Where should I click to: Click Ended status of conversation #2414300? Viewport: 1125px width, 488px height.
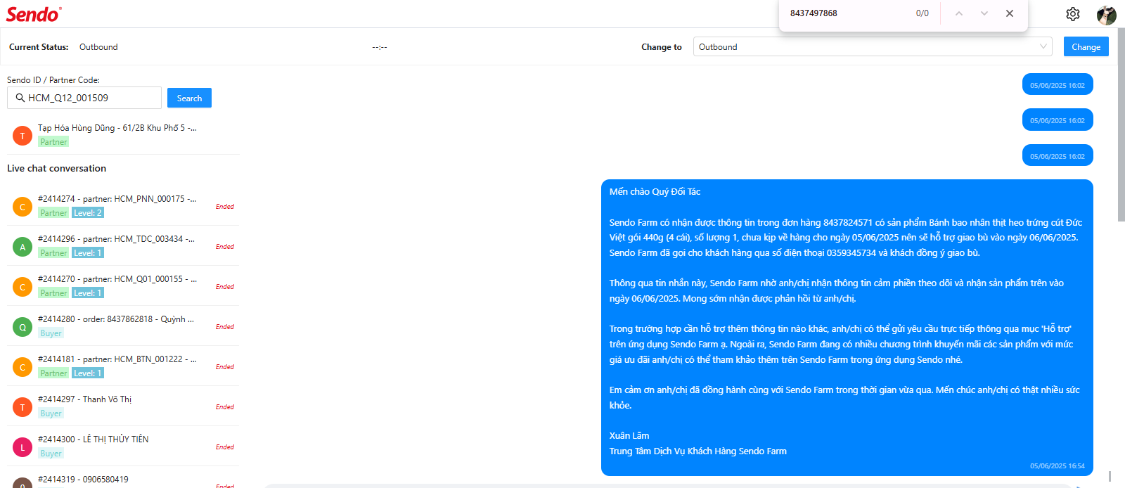click(x=225, y=447)
